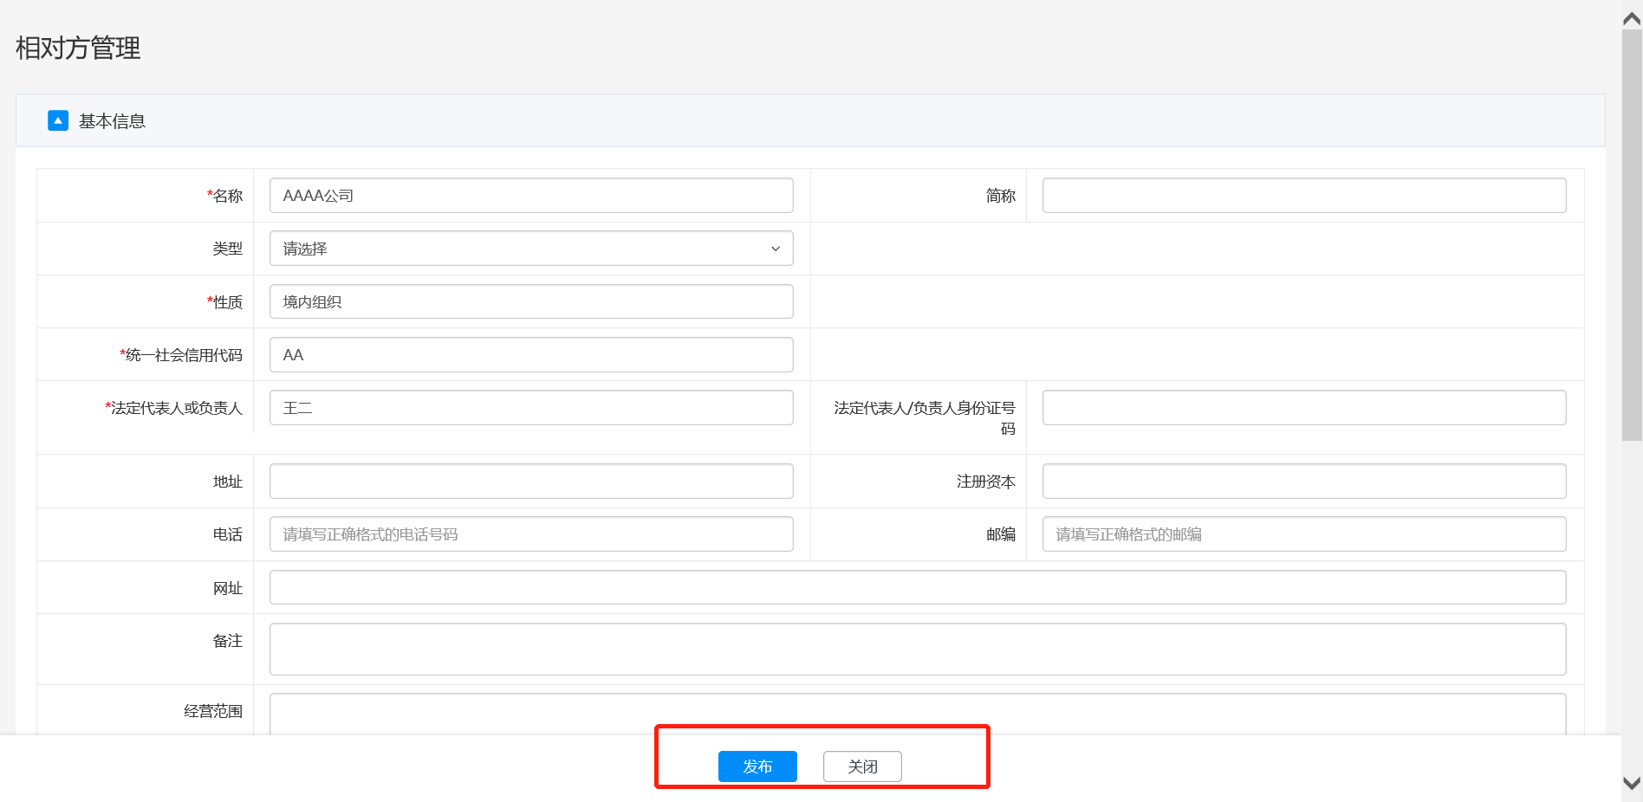Click the 发布 button

(x=757, y=766)
